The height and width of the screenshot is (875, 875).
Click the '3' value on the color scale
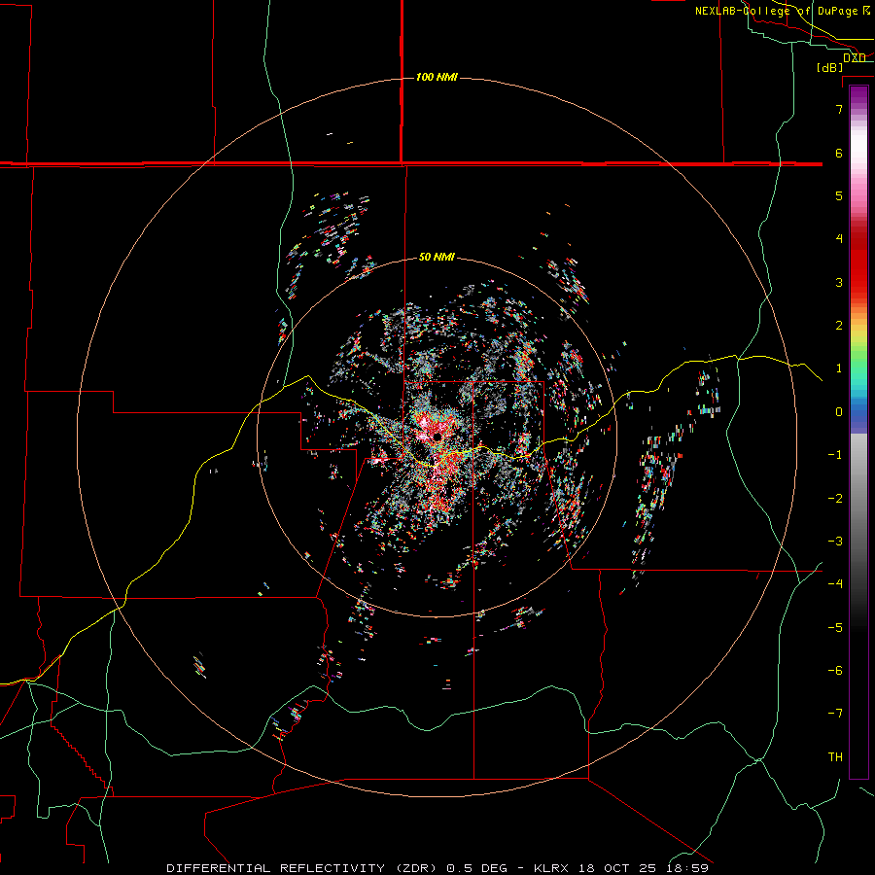coord(839,282)
